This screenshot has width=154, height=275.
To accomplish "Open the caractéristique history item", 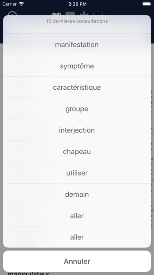I will 77,87.
